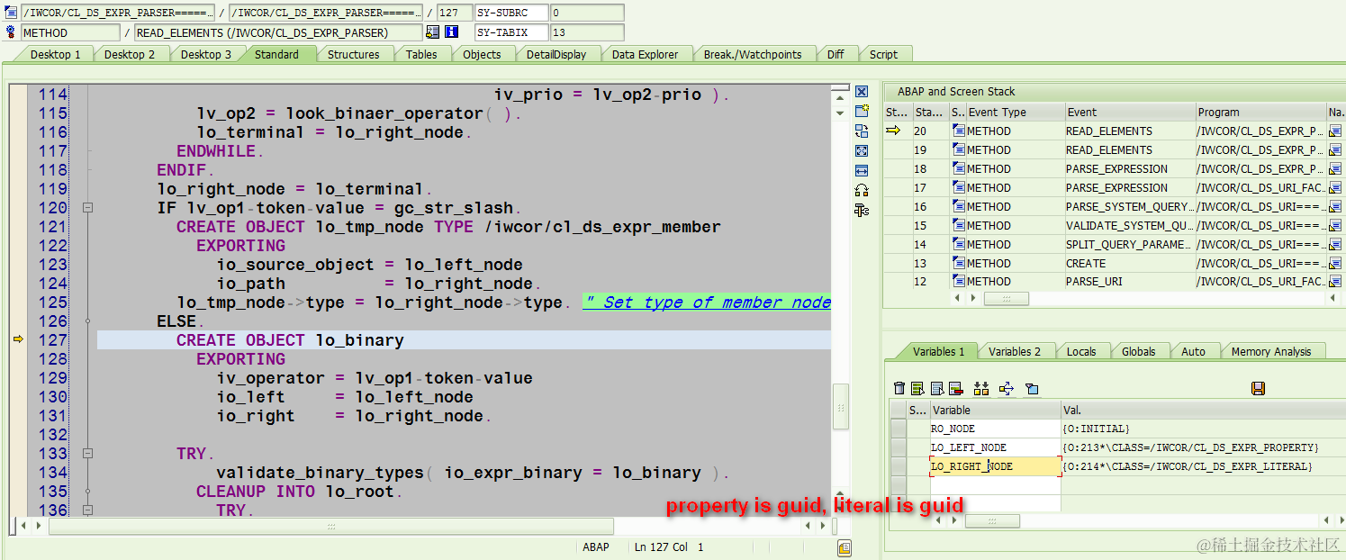Click the navigate-to-source icon next to READ_ELEMENTS field
This screenshot has height=560, width=1346.
tap(432, 32)
